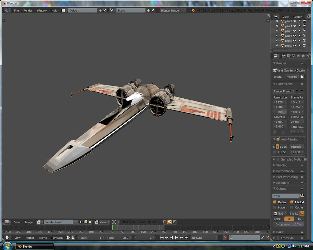Open the Blender Render engine dropdown

173,10
